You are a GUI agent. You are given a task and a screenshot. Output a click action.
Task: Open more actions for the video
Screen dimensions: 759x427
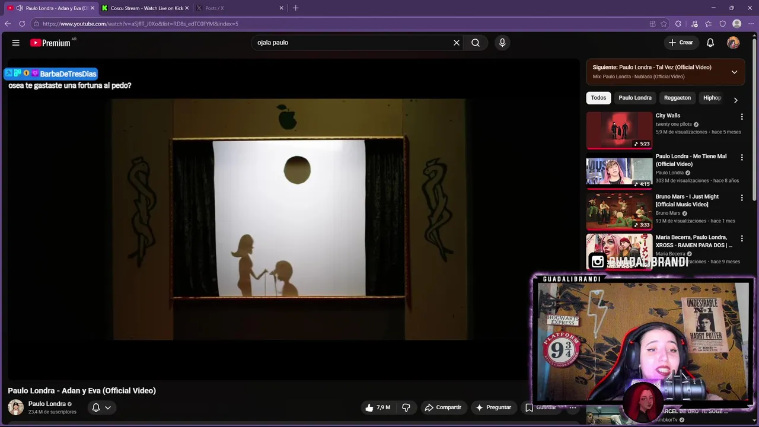pos(573,407)
